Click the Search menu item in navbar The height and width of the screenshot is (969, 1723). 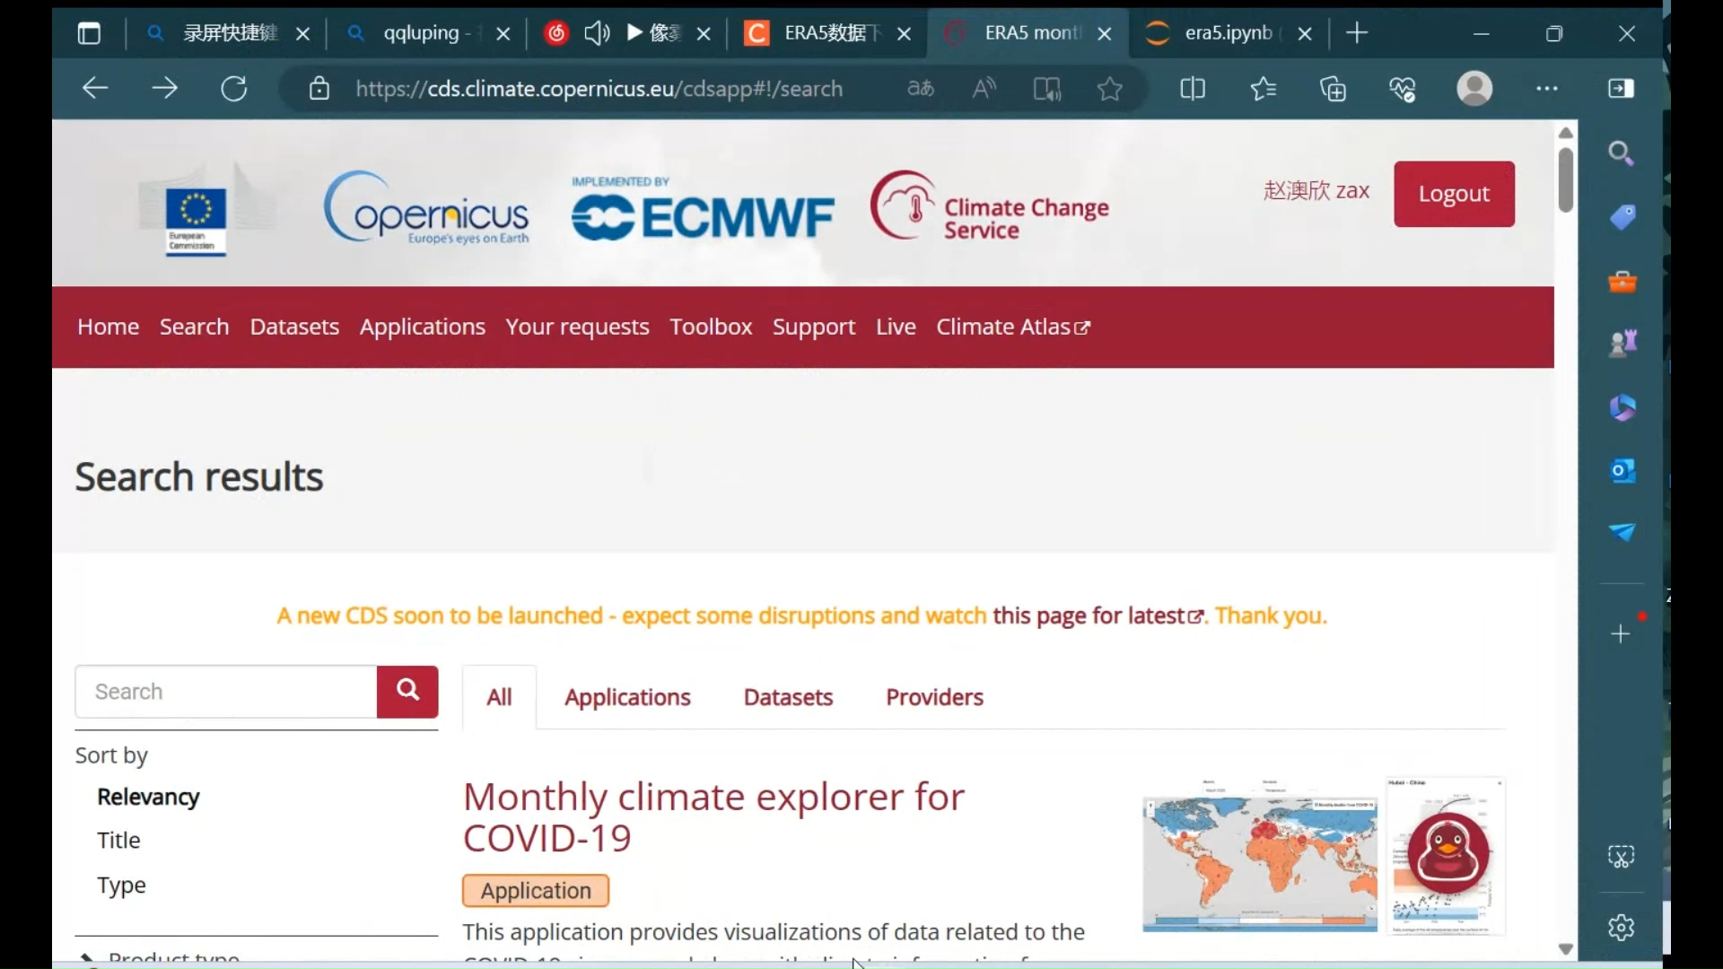[194, 327]
